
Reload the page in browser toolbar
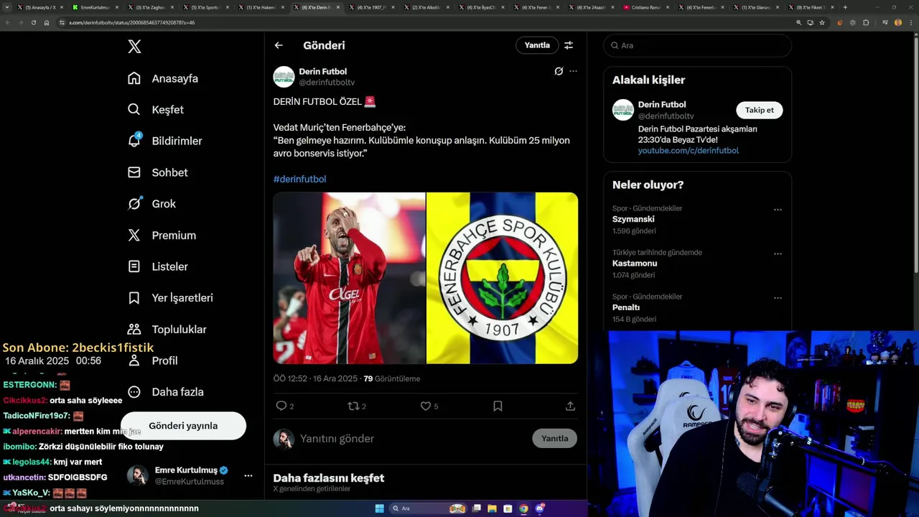33,22
